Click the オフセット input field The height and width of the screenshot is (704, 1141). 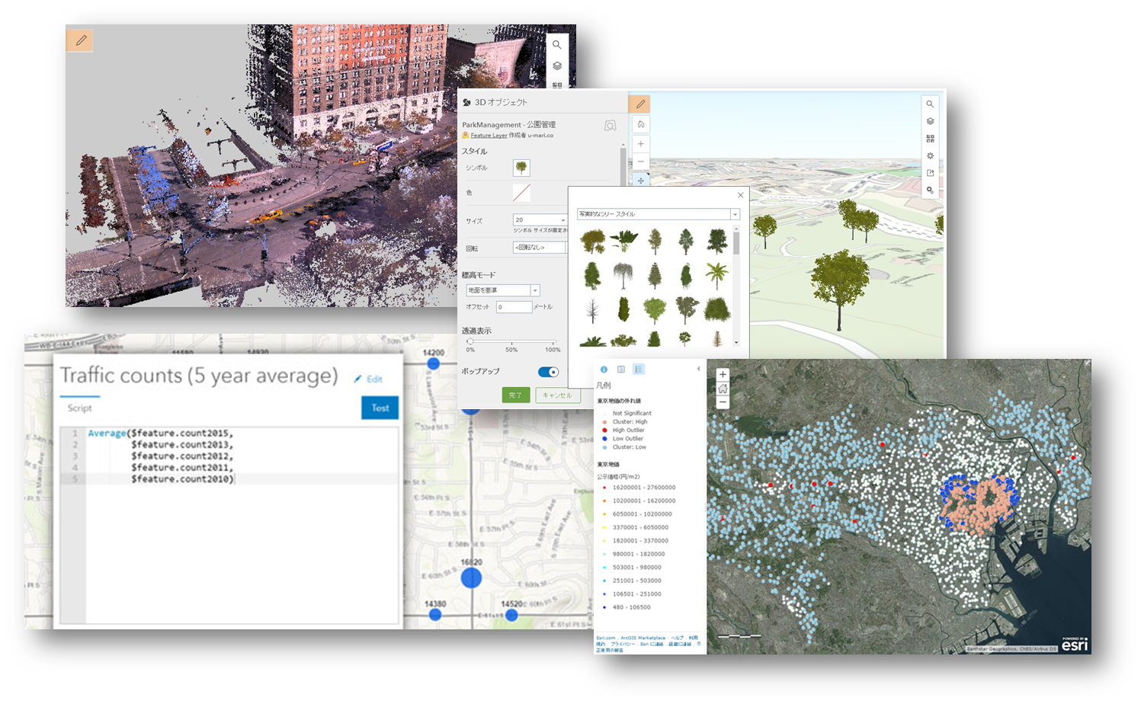514,307
